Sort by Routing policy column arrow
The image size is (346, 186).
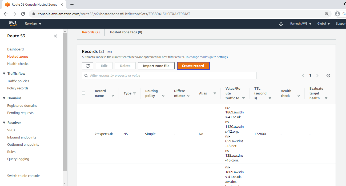point(163,96)
